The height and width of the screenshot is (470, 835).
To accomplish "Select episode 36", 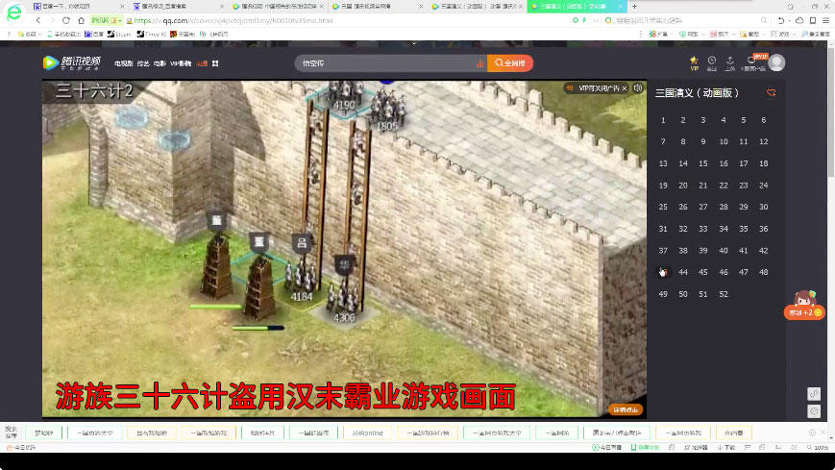I will (764, 229).
